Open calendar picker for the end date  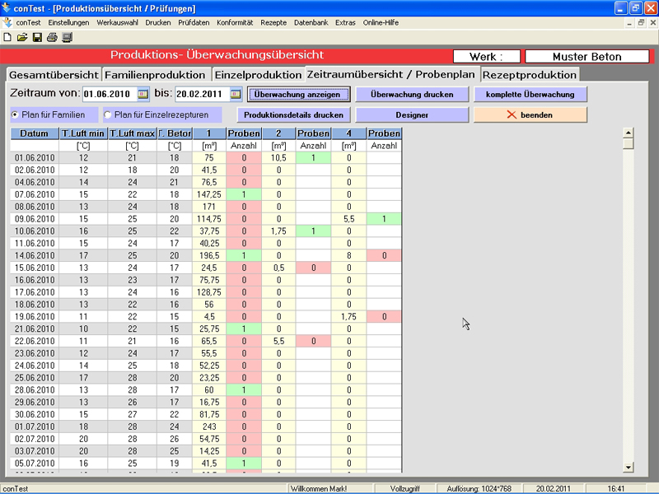coord(236,94)
